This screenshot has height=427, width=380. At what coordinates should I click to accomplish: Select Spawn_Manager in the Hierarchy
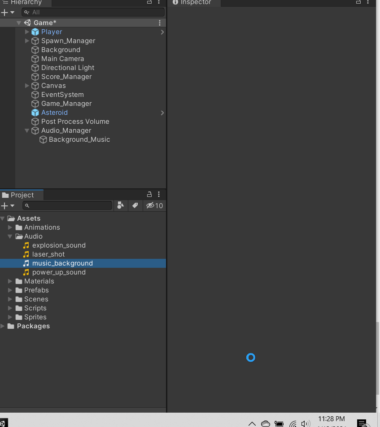pos(68,41)
